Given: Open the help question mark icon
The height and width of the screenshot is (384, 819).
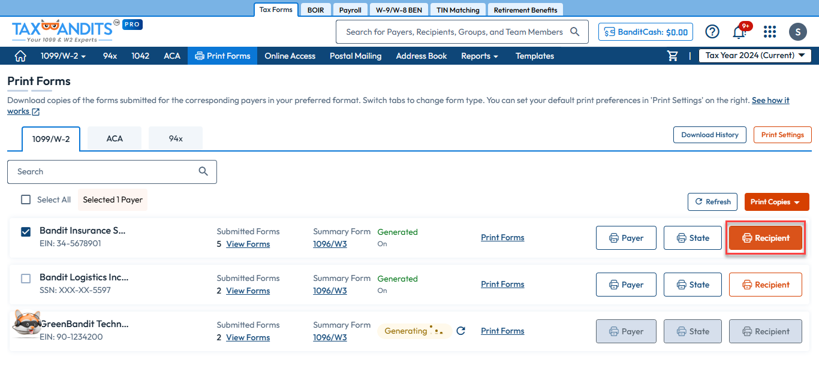Looking at the screenshot, I should pos(712,32).
